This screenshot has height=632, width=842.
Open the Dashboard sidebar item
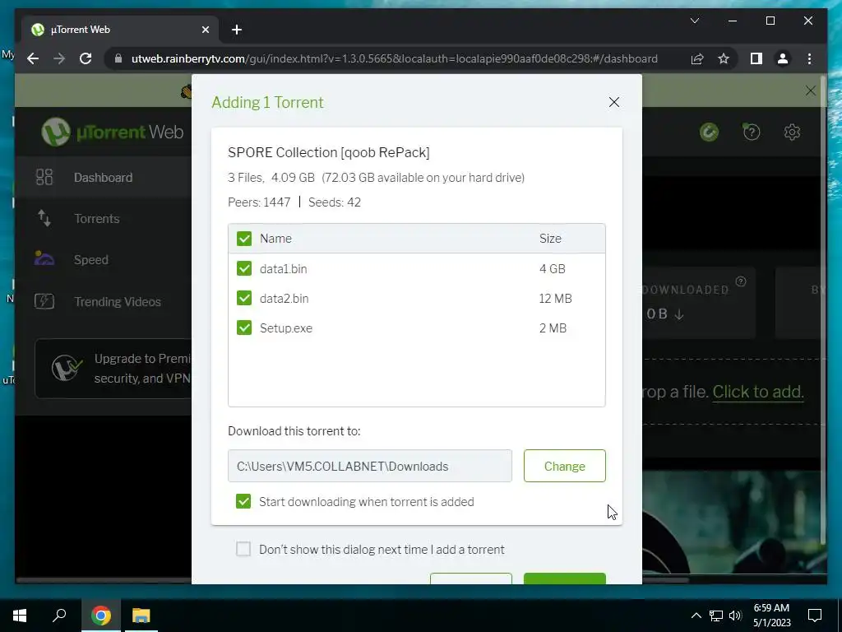(x=103, y=178)
